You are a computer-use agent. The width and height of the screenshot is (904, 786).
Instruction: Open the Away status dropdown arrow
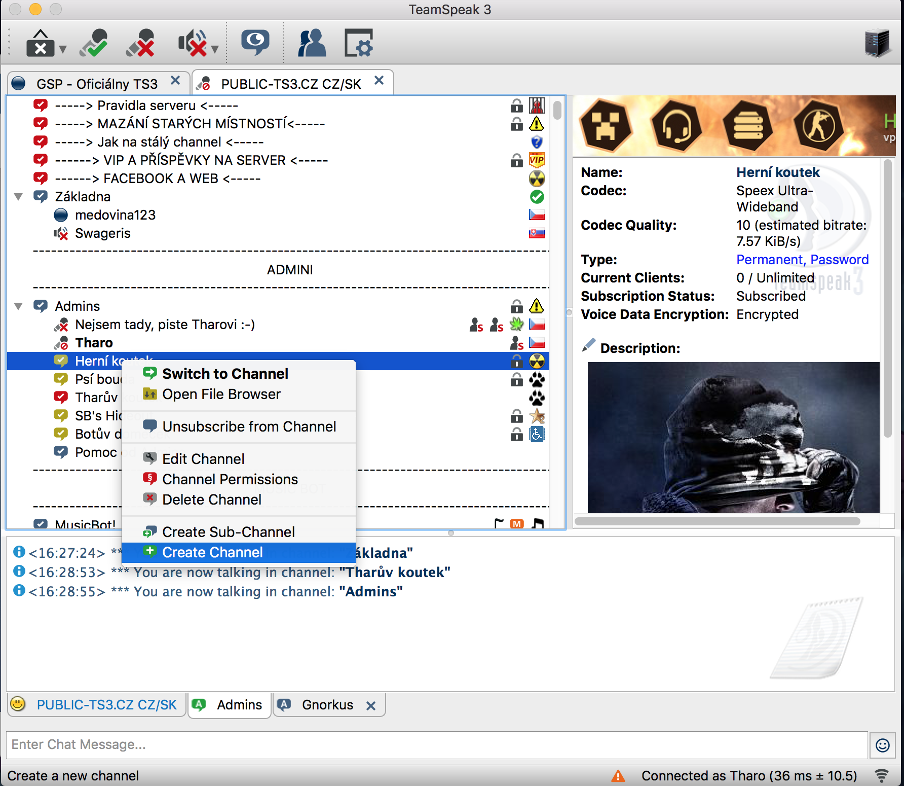[63, 49]
